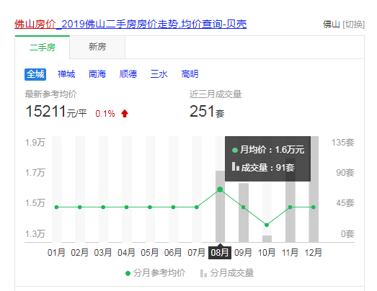This screenshot has width=377, height=291.
Task: Select the 禅城 district filter
Action: (x=66, y=74)
